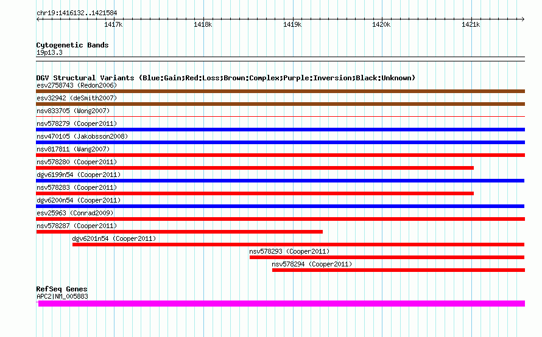The width and height of the screenshot is (542, 337).
Task: Click the red loss bar for nsv578280
Action: [x=255, y=168]
